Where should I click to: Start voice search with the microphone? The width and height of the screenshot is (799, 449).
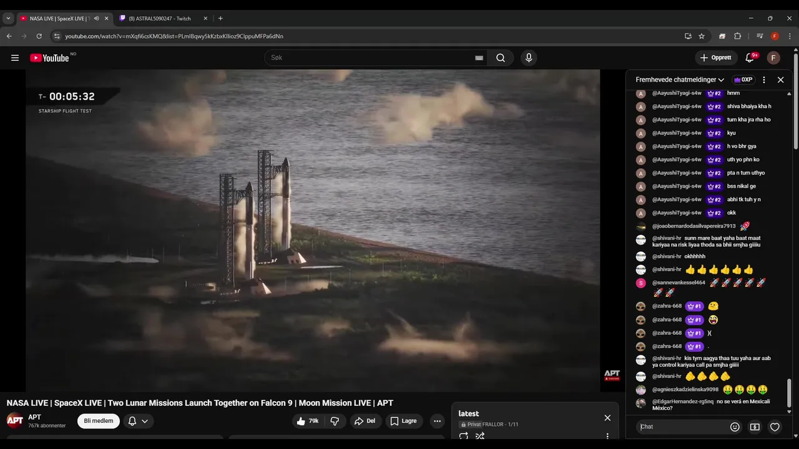529,58
